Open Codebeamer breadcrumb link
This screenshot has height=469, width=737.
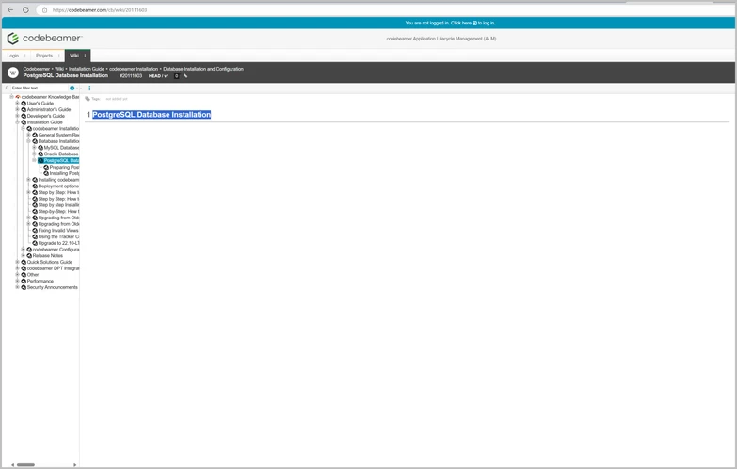pos(37,69)
